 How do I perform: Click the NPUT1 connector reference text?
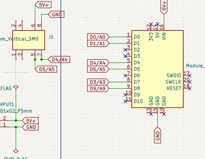pos(7,105)
